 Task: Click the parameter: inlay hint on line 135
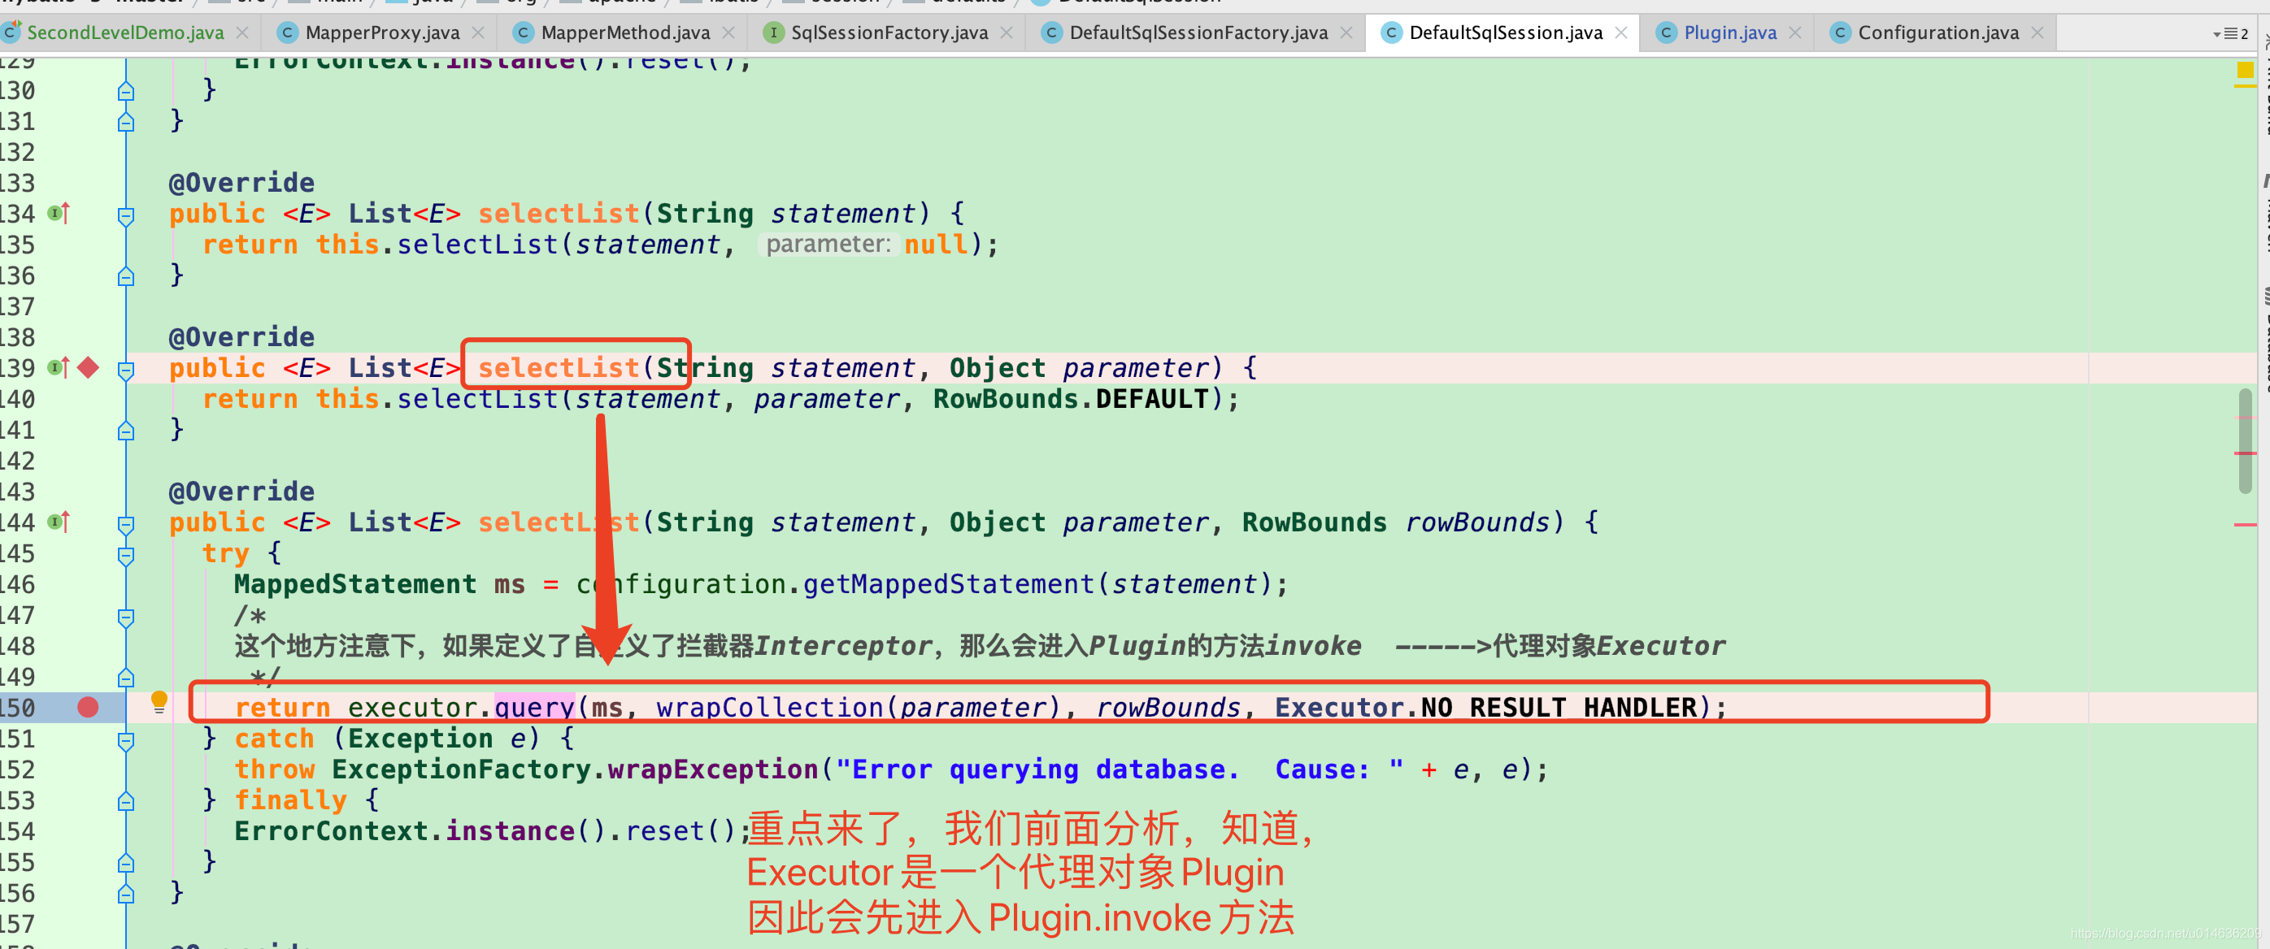(828, 244)
